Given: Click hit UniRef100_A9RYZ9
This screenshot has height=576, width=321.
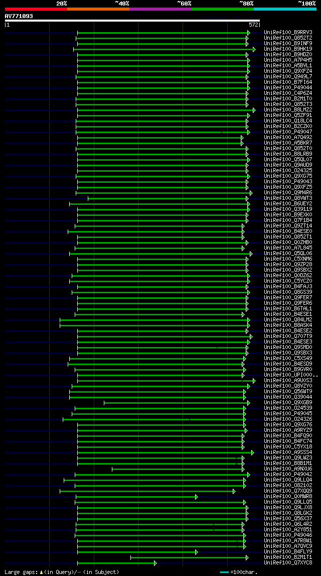Looking at the screenshot, I should tap(288, 430).
